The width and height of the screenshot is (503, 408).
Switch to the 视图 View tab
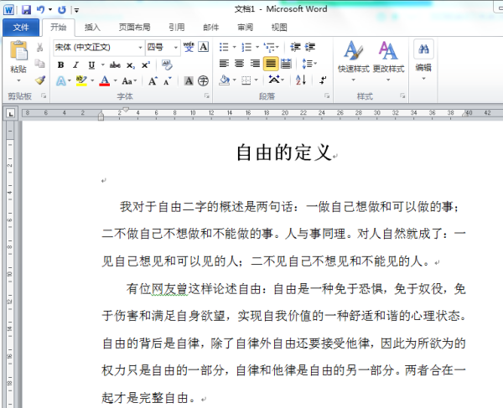[x=279, y=28]
